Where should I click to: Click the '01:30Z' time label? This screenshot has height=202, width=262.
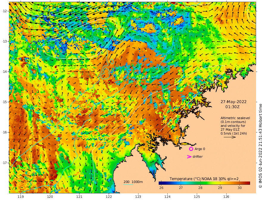pos(233,107)
